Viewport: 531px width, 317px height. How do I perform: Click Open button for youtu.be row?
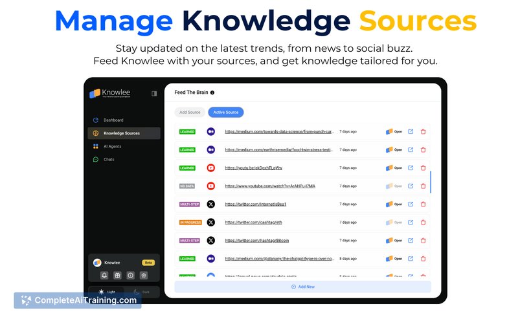[394, 168]
